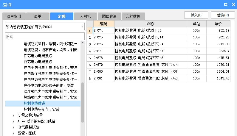The height and width of the screenshot is (136, 237).
Task: Click the 编码 column header
Action: click(x=104, y=24)
